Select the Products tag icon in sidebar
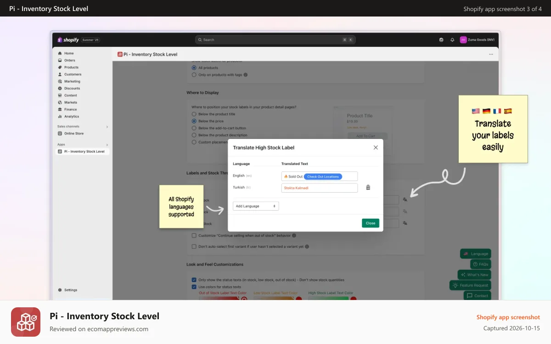Viewport: 551px width, 344px height. click(60, 67)
